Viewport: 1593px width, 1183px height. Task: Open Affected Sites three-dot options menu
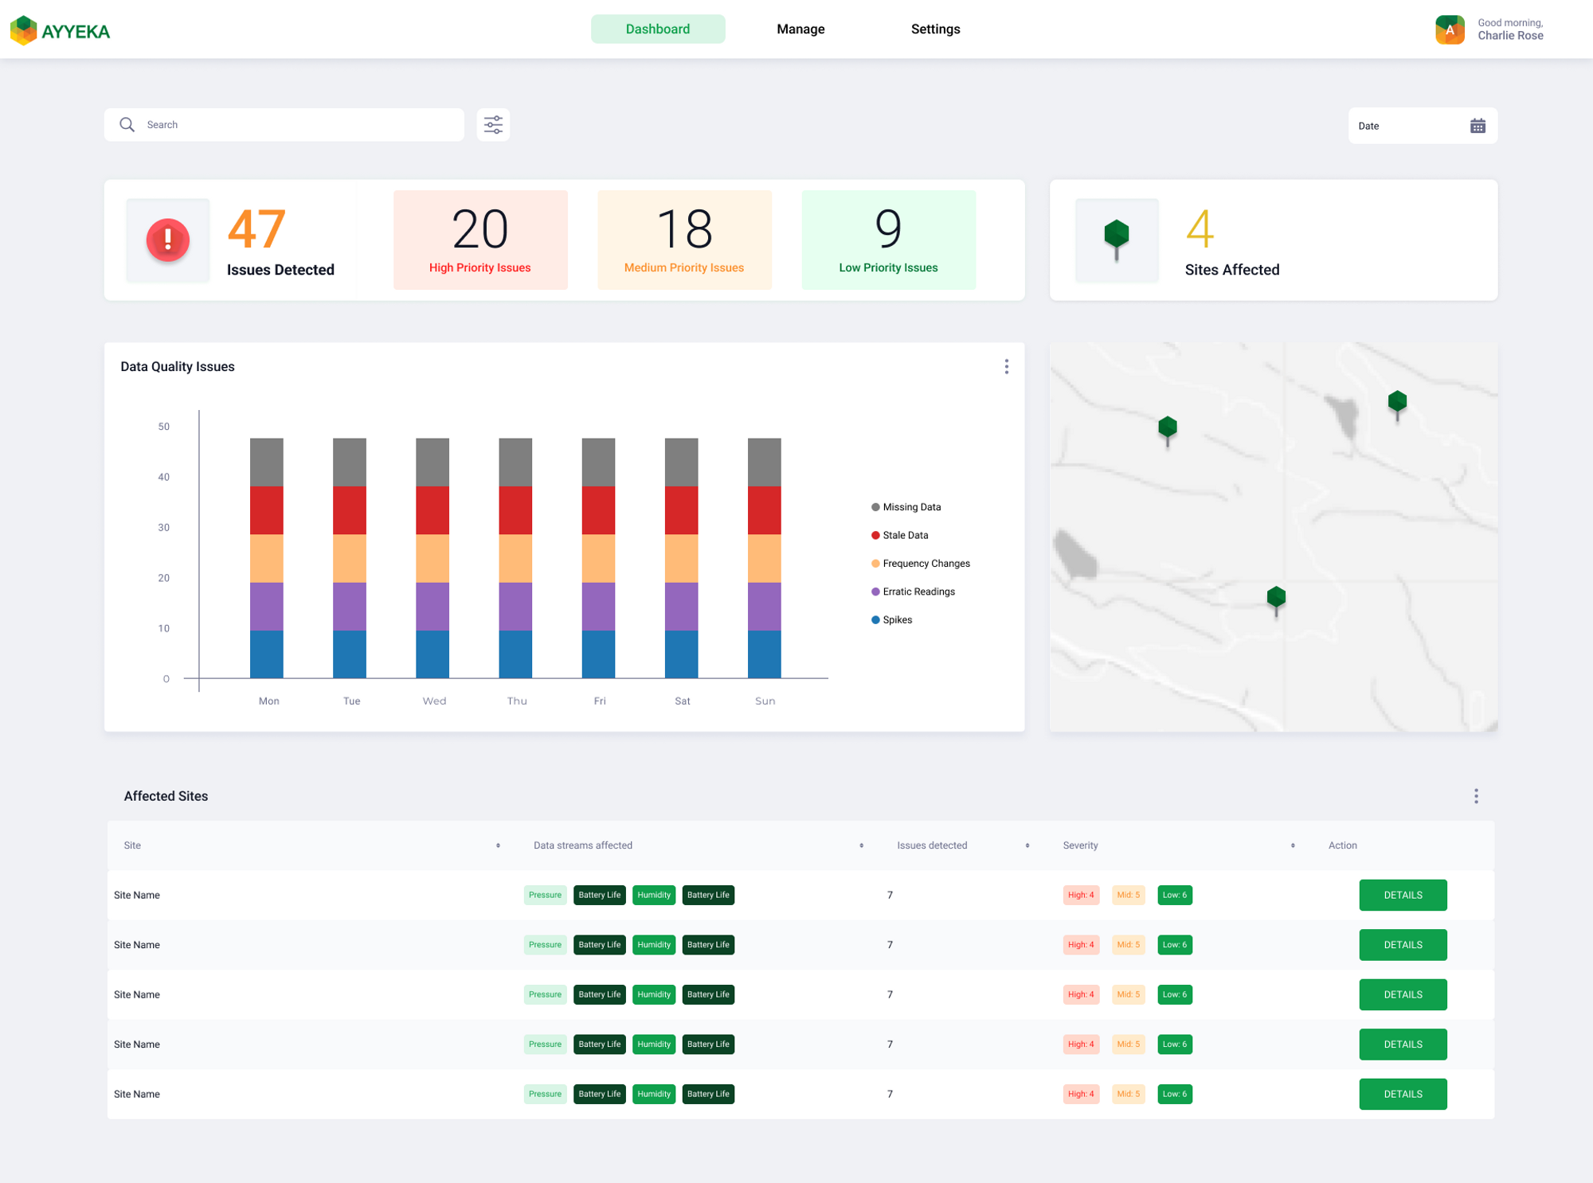point(1475,796)
